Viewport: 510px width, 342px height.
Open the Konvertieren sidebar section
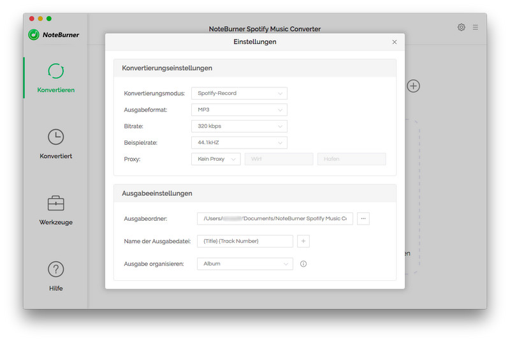click(55, 78)
